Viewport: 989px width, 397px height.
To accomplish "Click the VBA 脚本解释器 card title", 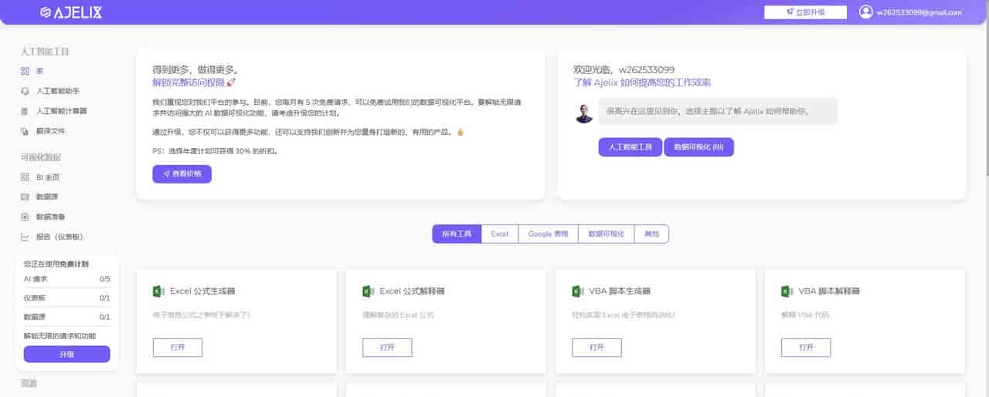I will coord(829,291).
